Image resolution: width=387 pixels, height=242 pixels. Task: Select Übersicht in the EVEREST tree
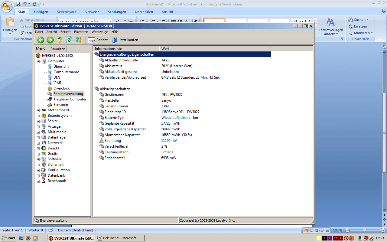tap(61, 67)
